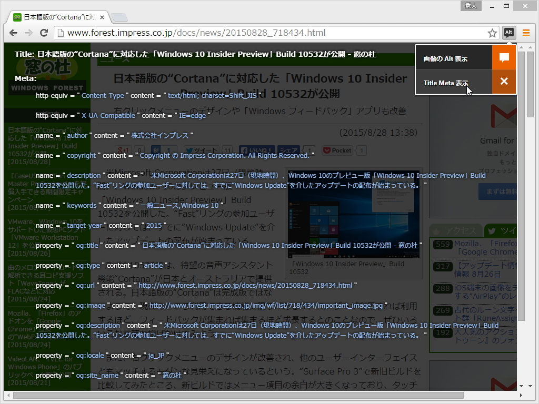
Task: Click the keywords content 一般ニュース,Windows 10
Action: click(x=179, y=206)
